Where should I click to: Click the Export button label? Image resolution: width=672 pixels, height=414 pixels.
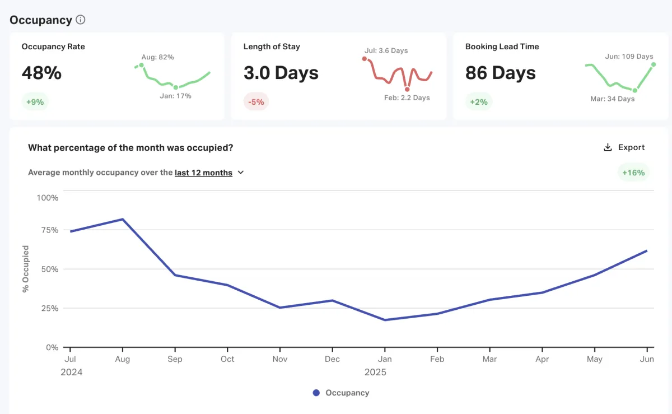[631, 147]
